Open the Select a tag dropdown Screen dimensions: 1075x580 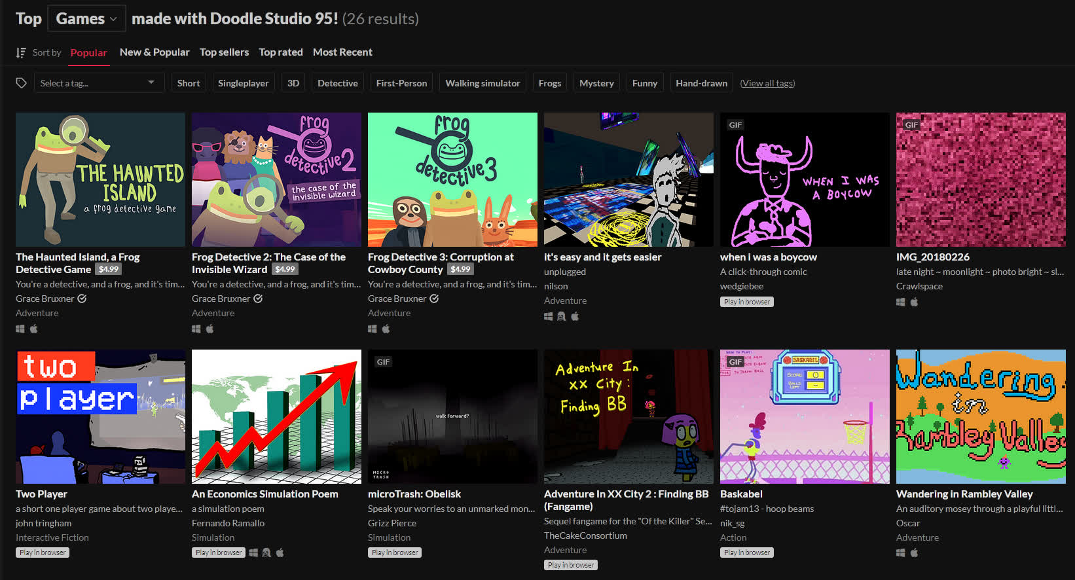99,83
